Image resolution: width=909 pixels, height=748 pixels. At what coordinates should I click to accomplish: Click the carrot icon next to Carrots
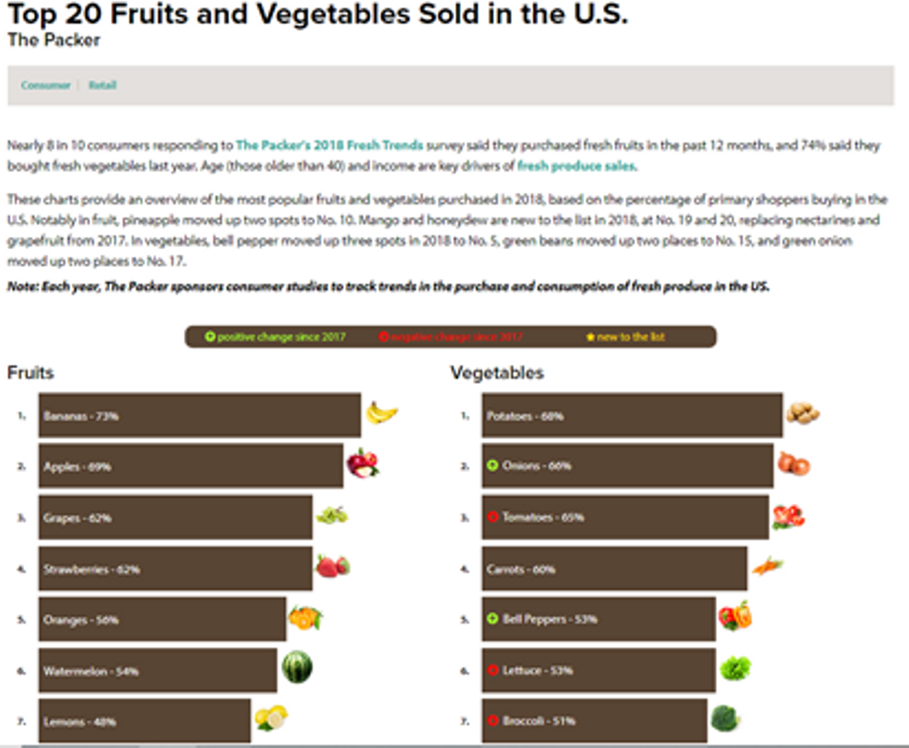coord(767,566)
